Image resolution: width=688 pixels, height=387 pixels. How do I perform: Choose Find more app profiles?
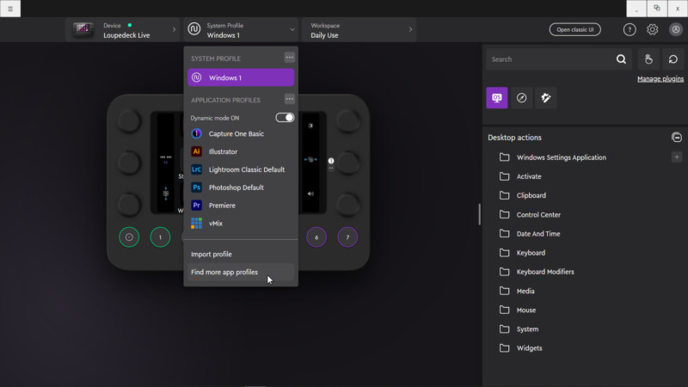[241, 273]
